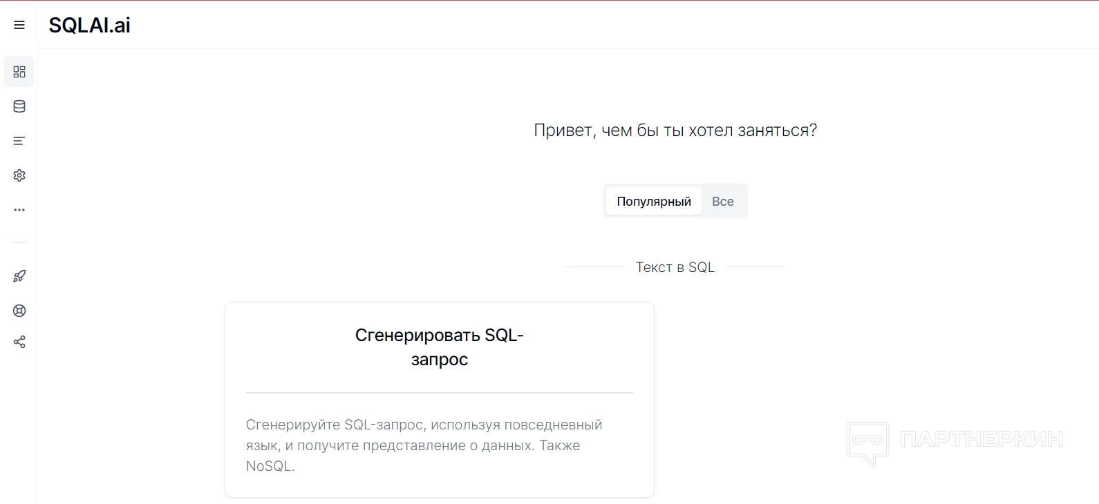Open the lifebuoy support icon

[x=19, y=311]
